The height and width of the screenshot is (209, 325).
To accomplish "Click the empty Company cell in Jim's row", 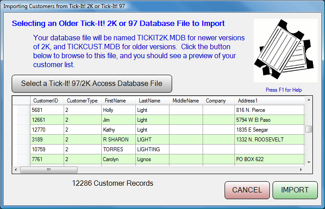I will (219, 120).
